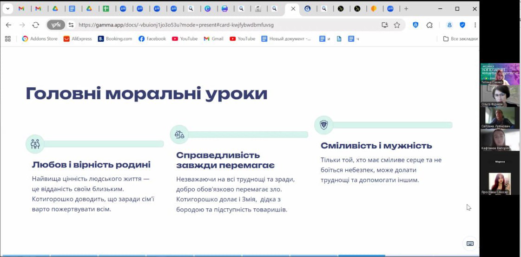The image size is (521, 257).
Task: Open the AliExpress bookmark
Action: click(x=78, y=39)
